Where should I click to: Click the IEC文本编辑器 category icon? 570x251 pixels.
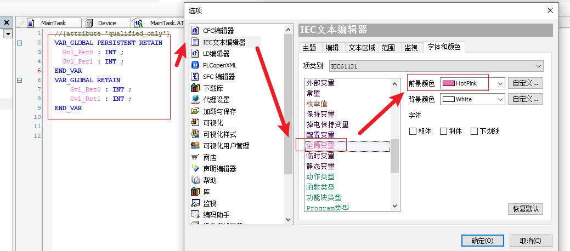coord(195,42)
